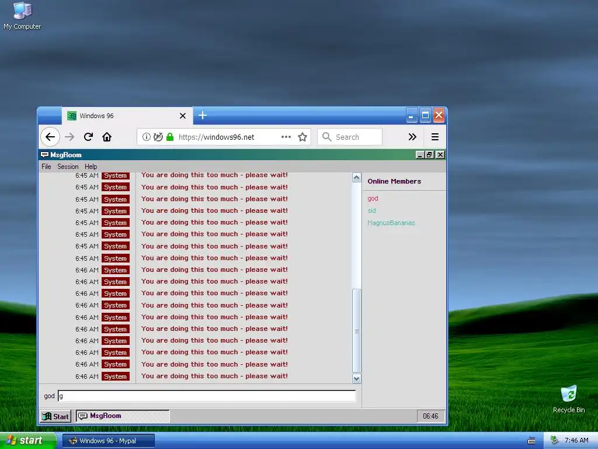Close the Mypal browser window
Viewport: 598px width, 449px height.
[x=439, y=115]
